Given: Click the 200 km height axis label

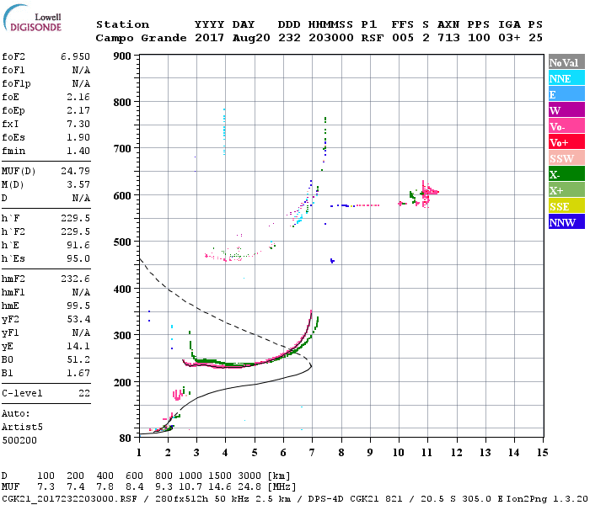Looking at the screenshot, I should tap(122, 382).
